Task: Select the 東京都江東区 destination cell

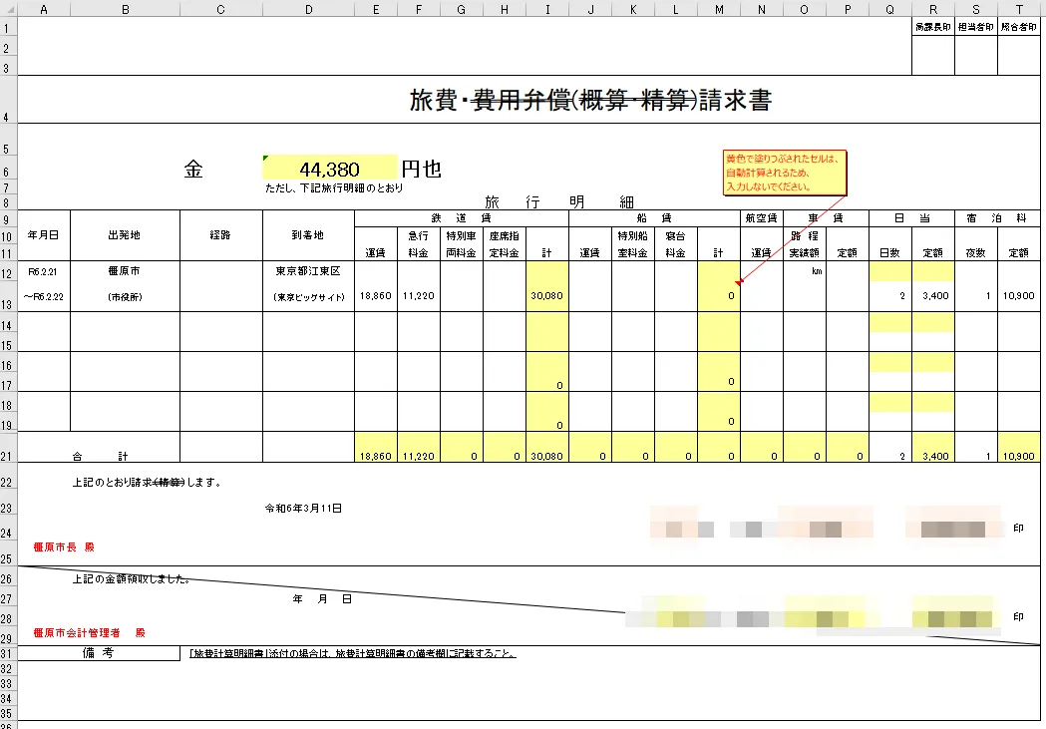Action: (308, 271)
